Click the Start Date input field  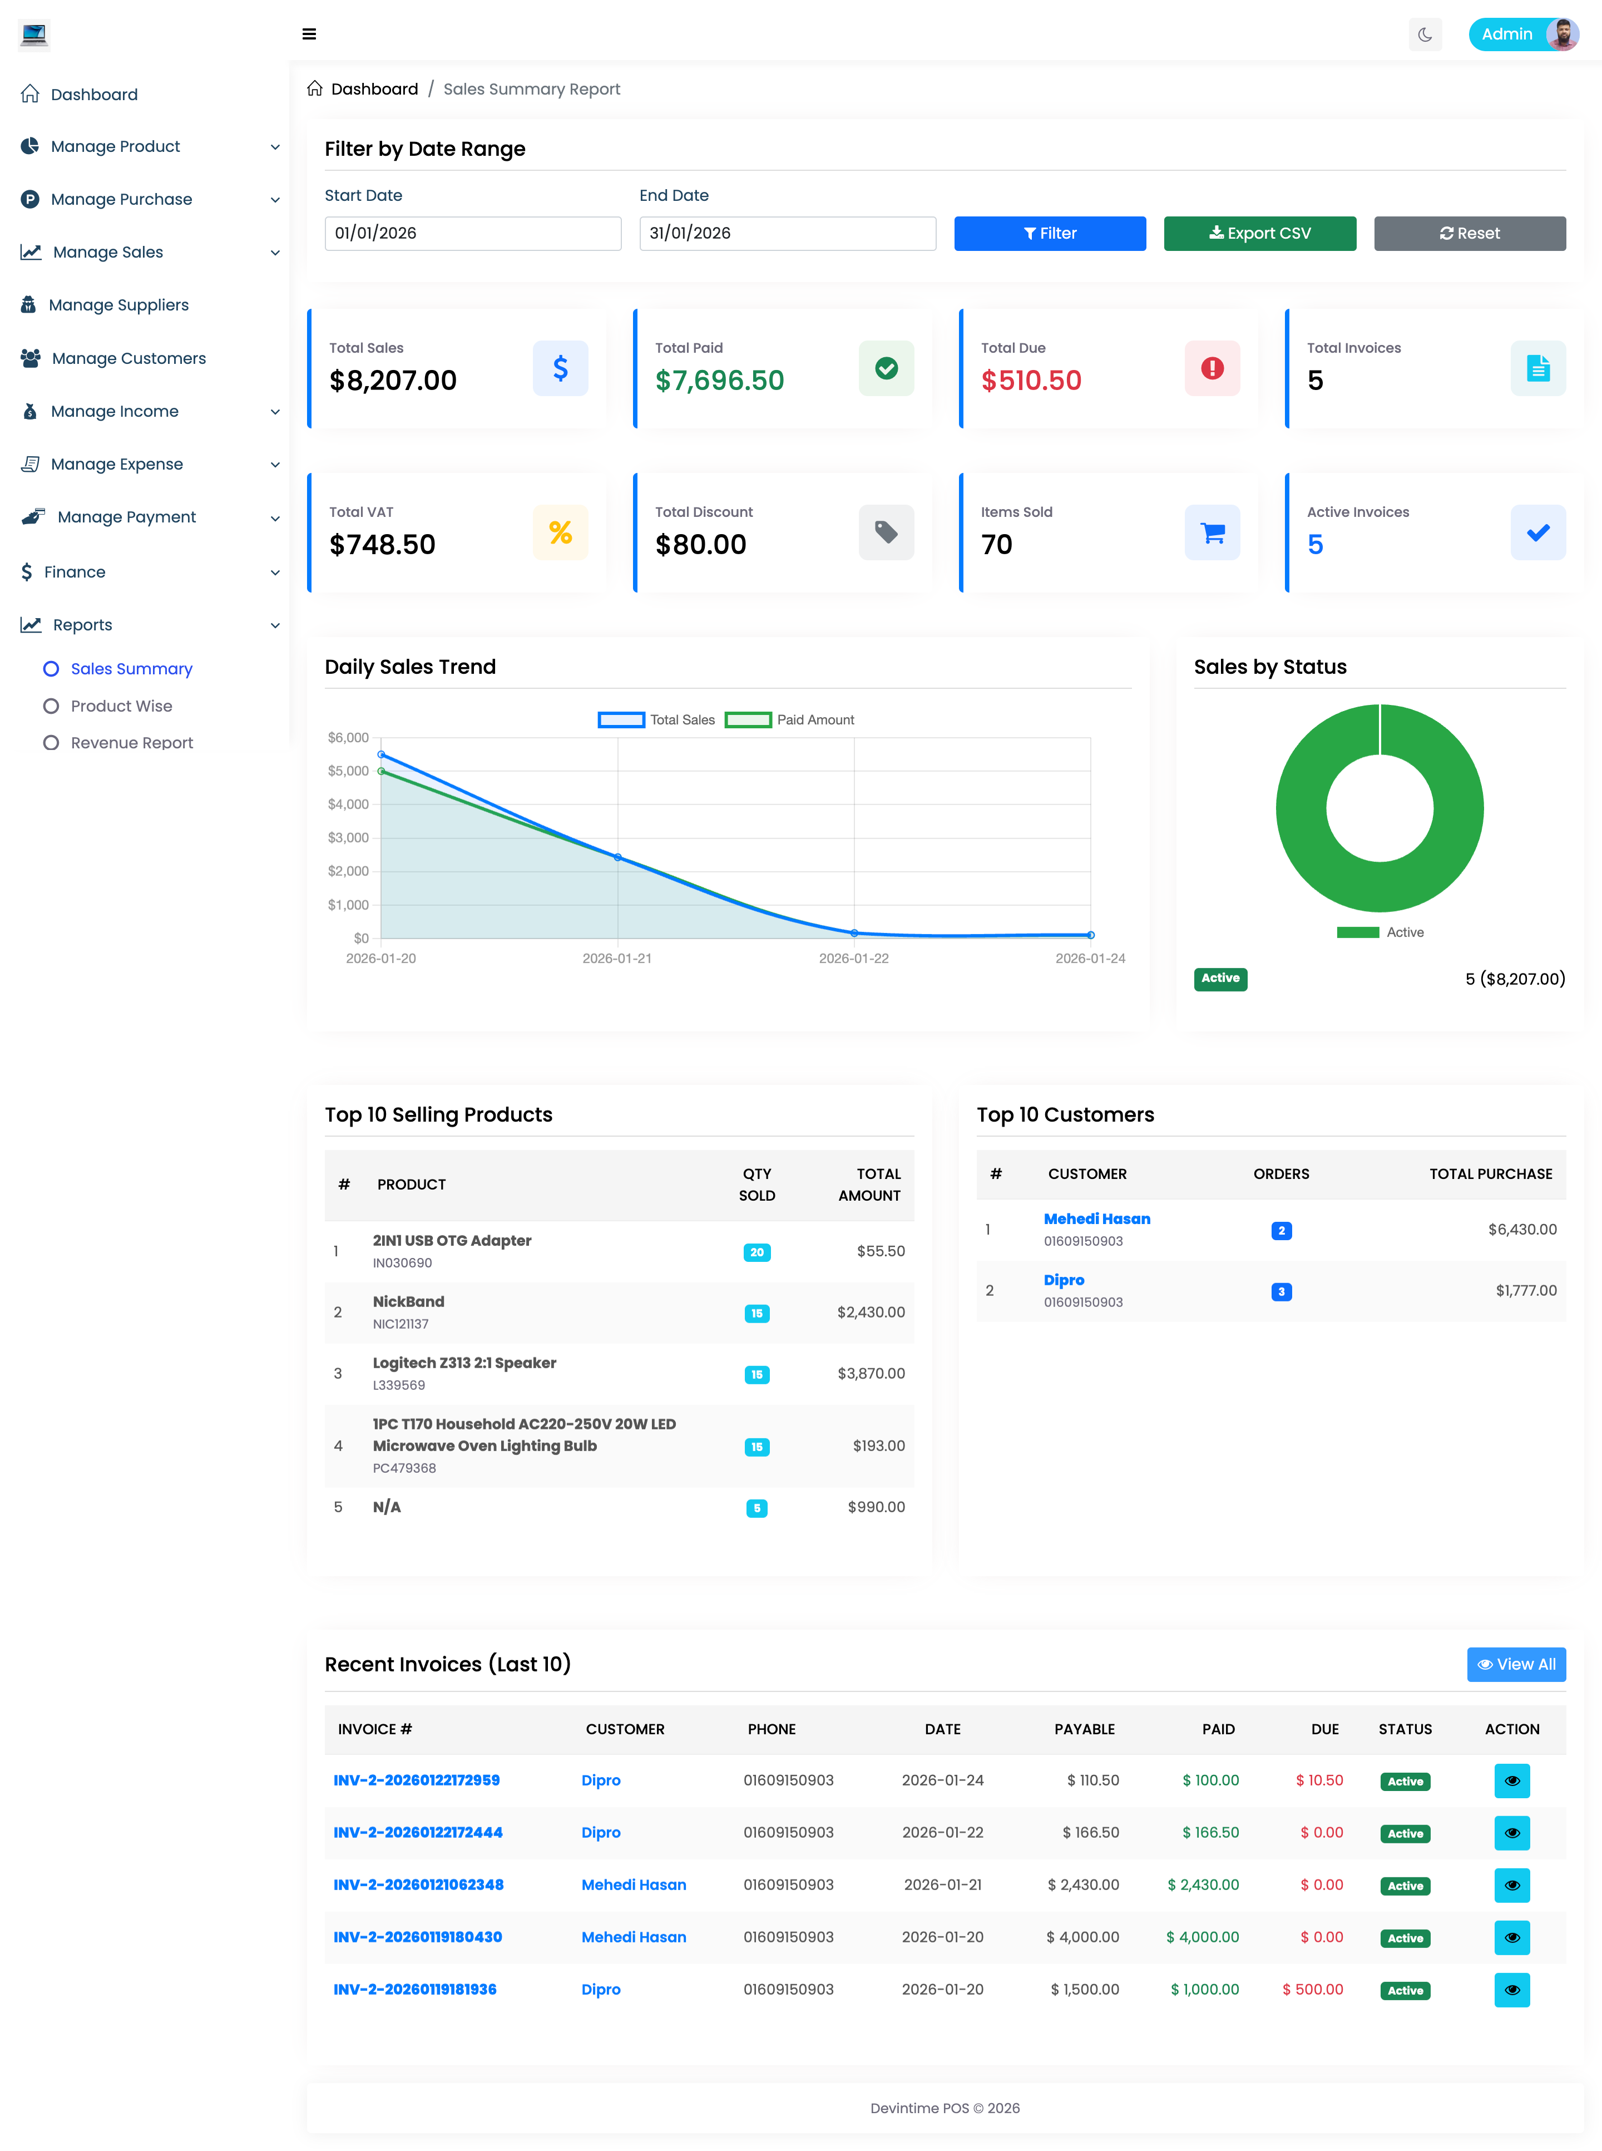point(472,233)
